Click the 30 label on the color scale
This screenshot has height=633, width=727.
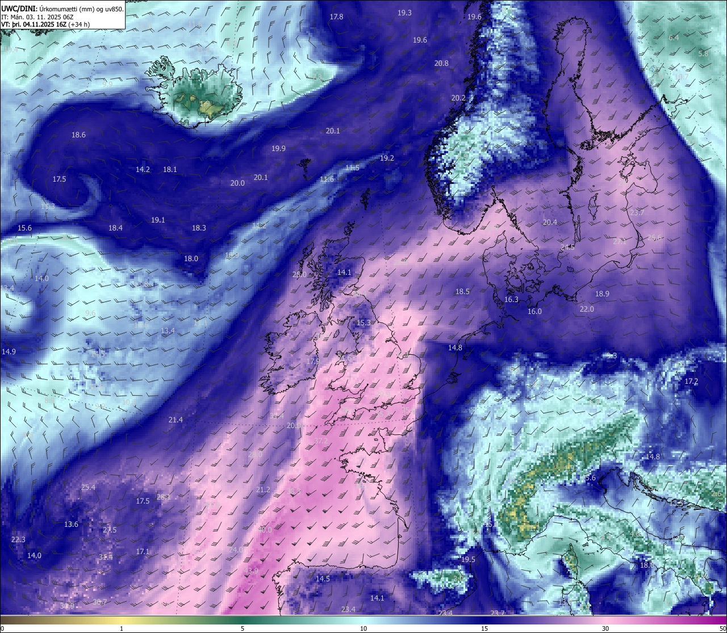point(605,628)
